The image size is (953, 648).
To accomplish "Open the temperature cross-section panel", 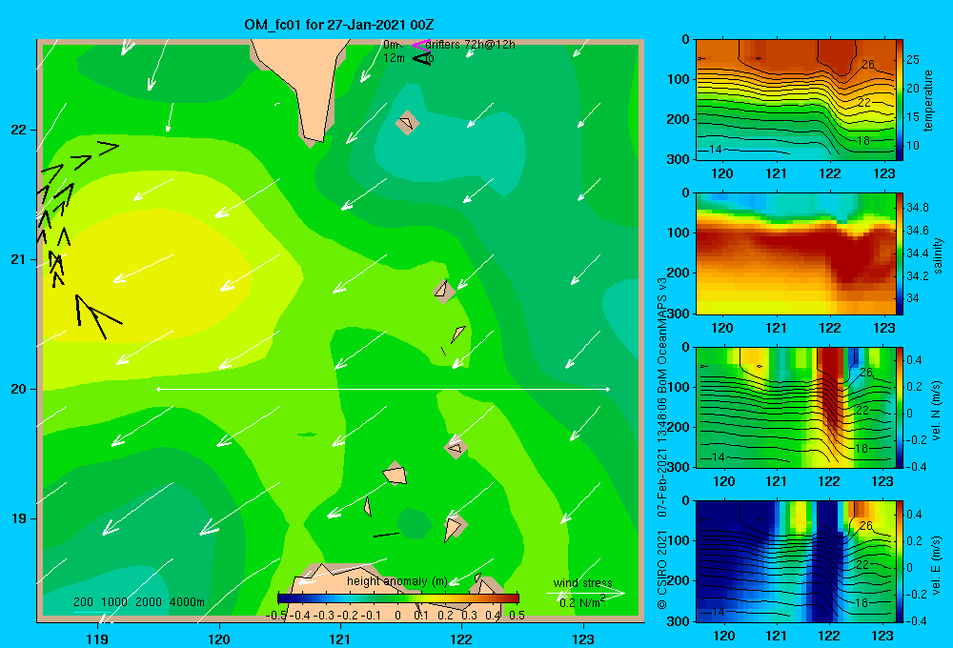I will 795,99.
